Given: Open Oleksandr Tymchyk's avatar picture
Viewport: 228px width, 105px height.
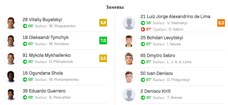Looking at the screenshot, I should coord(11,41).
